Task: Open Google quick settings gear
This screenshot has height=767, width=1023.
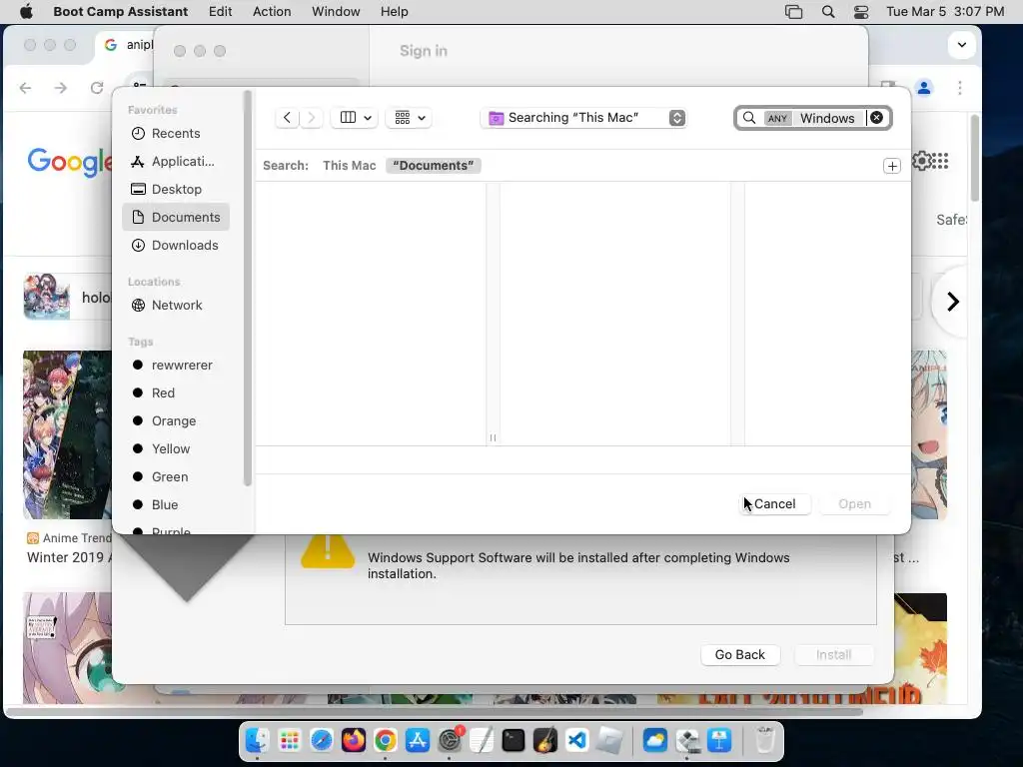Action: tap(922, 161)
